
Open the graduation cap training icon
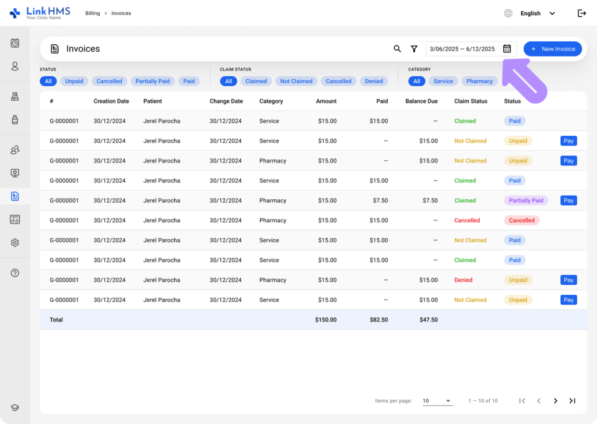pos(15,408)
